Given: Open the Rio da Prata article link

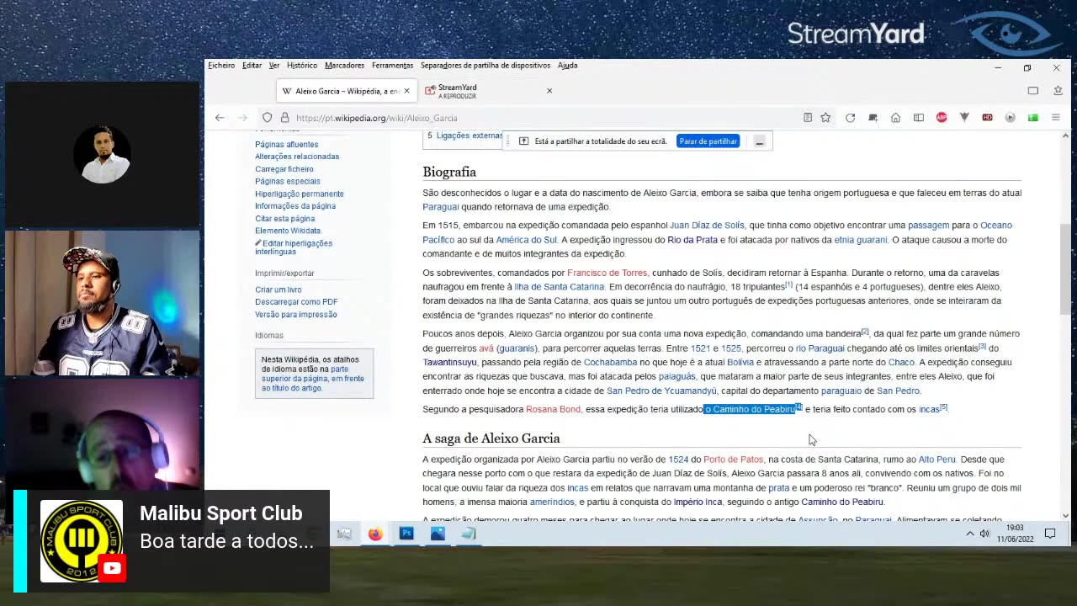Looking at the screenshot, I should (692, 240).
